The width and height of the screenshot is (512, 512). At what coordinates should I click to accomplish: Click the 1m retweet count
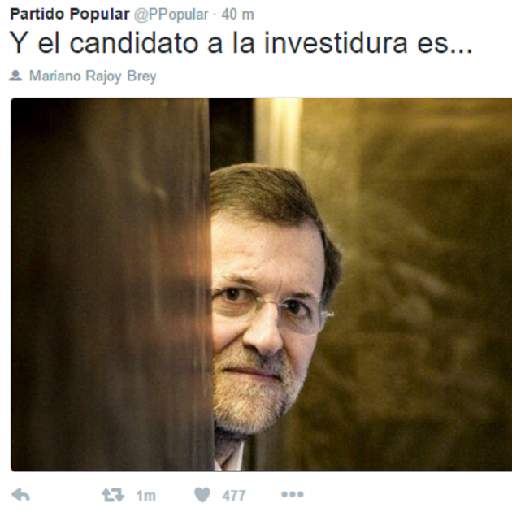[x=145, y=496]
